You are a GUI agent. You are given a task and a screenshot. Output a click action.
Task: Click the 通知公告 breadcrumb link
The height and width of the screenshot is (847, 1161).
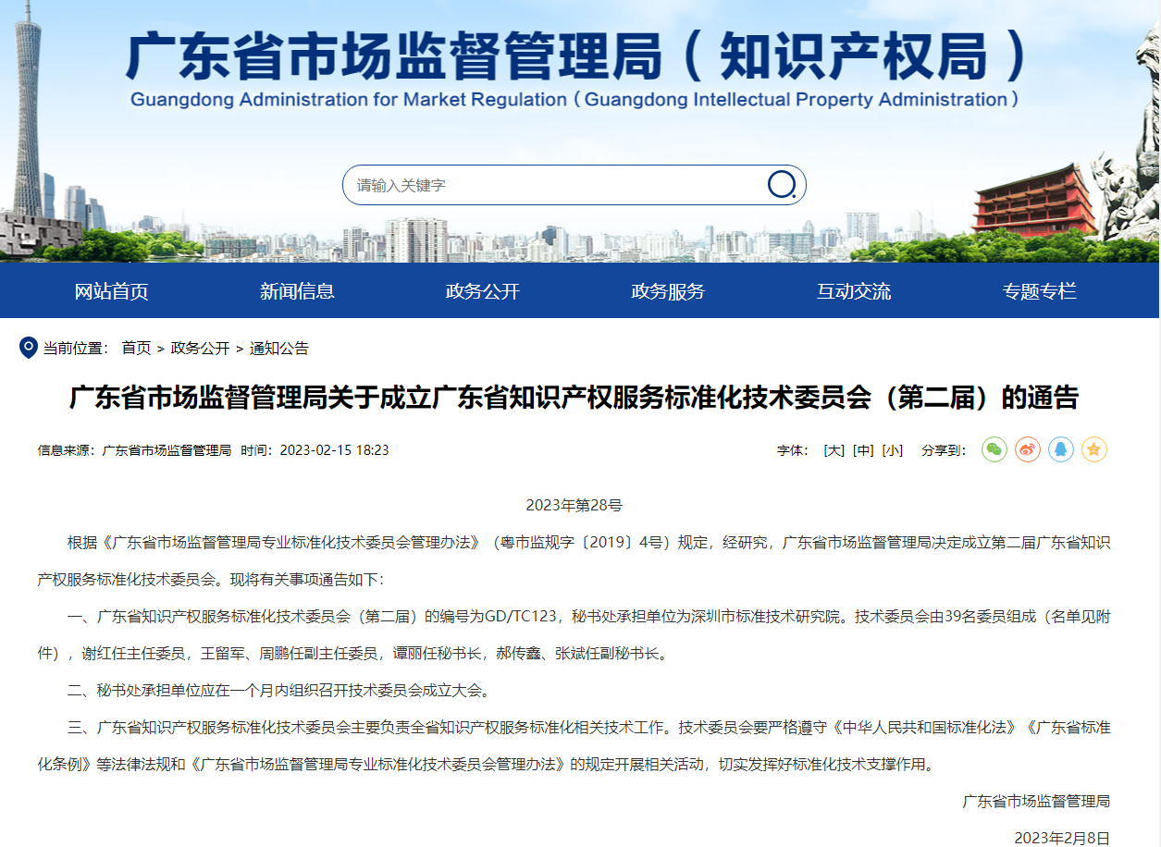coord(279,349)
